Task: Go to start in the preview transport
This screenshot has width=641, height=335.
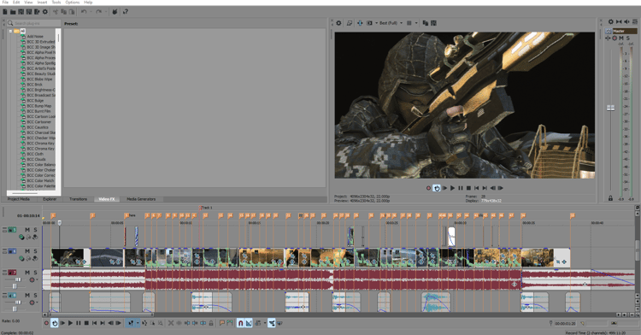Action: (x=476, y=188)
